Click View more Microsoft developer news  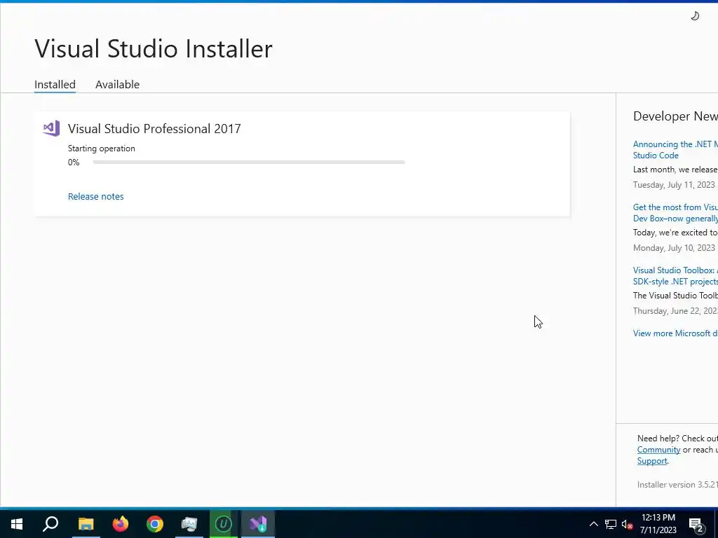(675, 333)
